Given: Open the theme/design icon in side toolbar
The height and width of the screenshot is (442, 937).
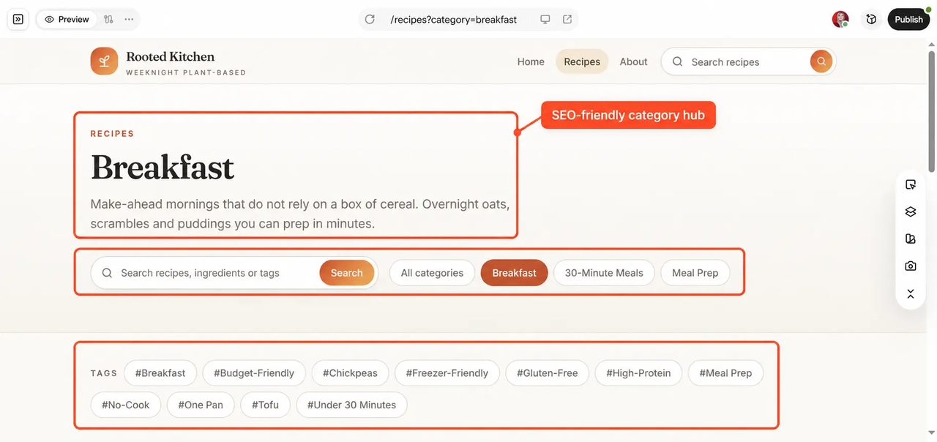Looking at the screenshot, I should 911,239.
